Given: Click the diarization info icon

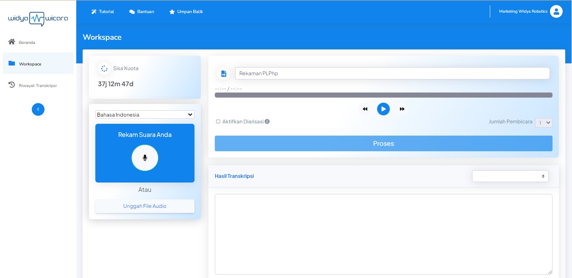Looking at the screenshot, I should (x=267, y=122).
